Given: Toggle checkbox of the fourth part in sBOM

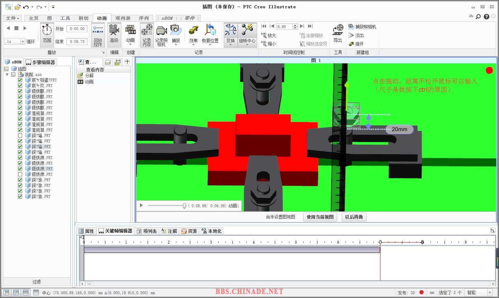Looking at the screenshot, I should coord(20,97).
